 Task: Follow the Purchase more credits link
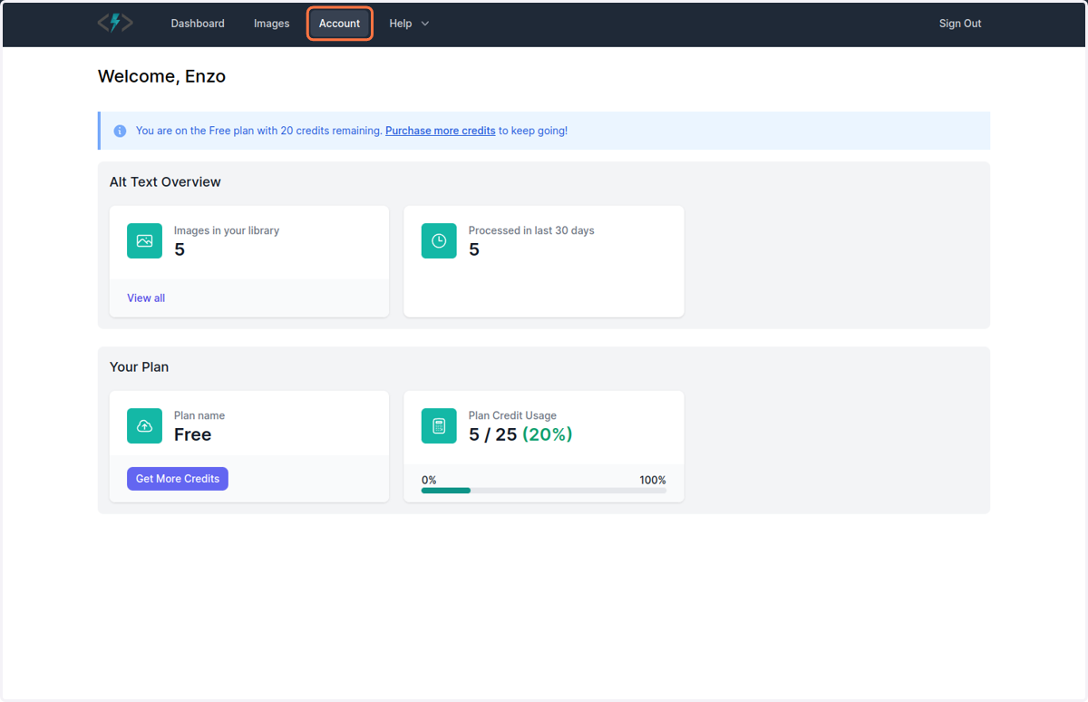[441, 131]
